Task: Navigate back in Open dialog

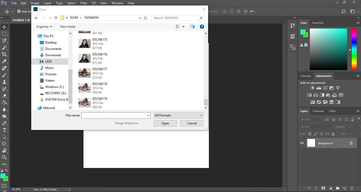Action: (36, 18)
